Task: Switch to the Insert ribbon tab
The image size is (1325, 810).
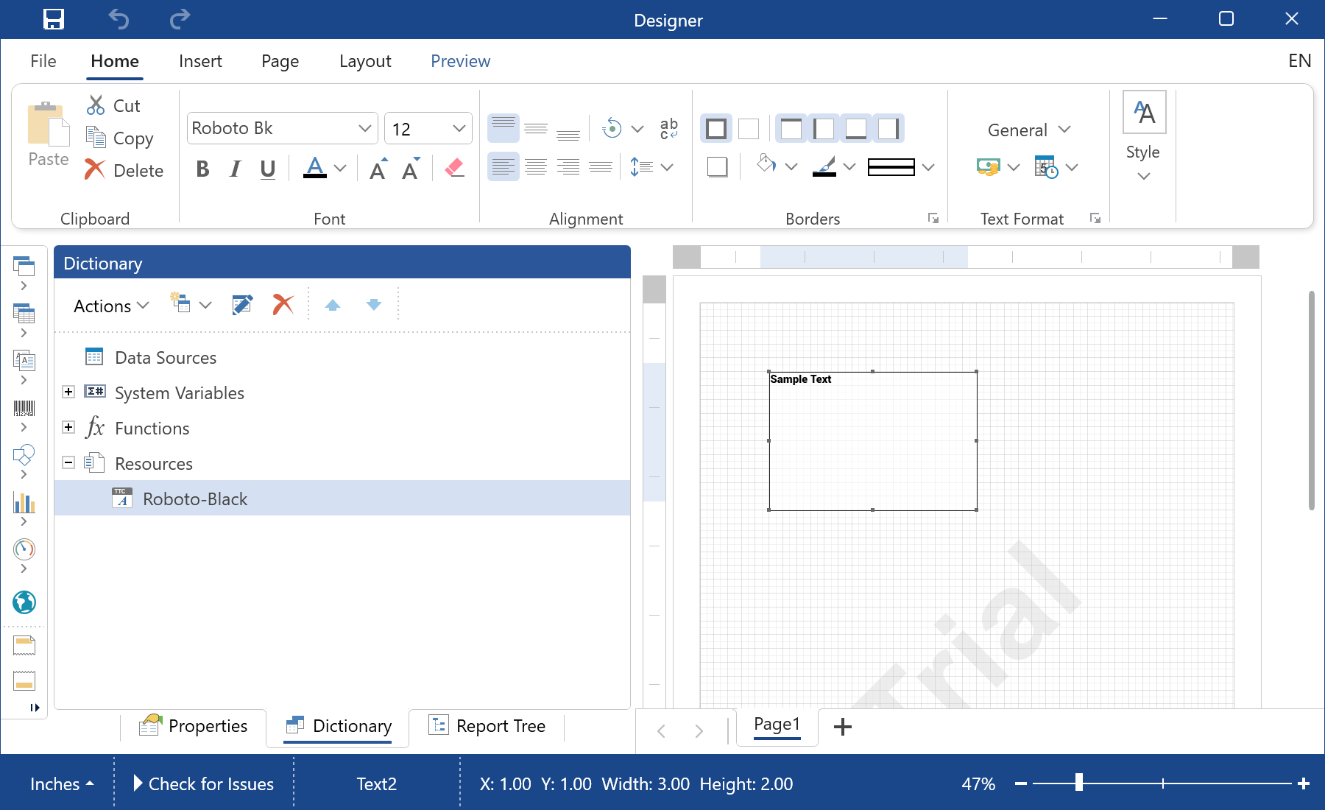Action: click(x=200, y=61)
